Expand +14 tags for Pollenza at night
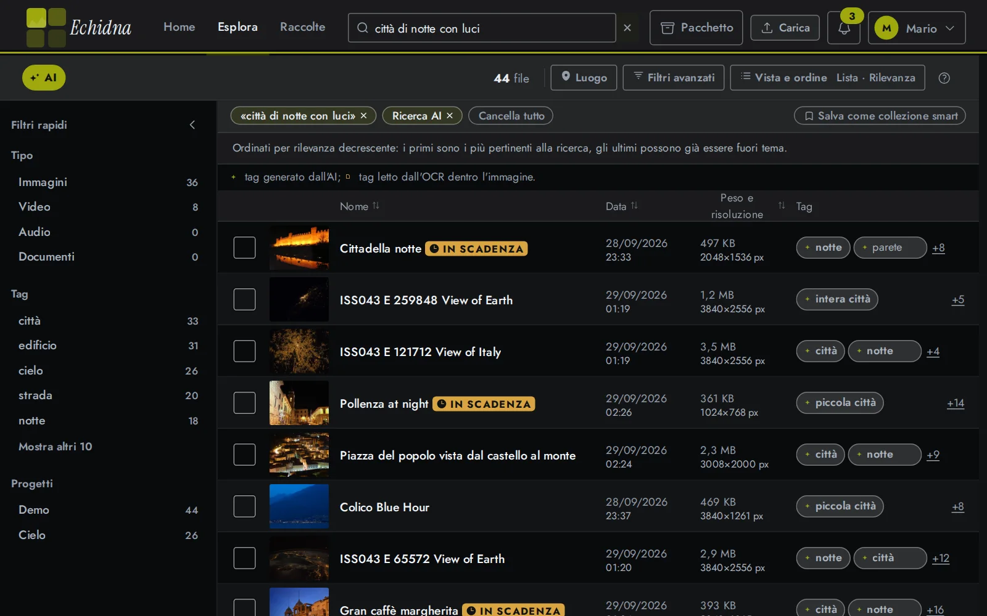 pyautogui.click(x=956, y=403)
